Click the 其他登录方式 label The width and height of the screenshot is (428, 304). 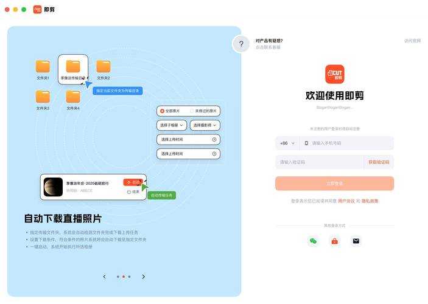click(335, 226)
